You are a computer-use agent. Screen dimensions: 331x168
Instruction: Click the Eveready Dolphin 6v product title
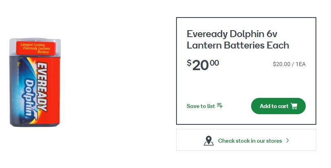click(x=232, y=34)
